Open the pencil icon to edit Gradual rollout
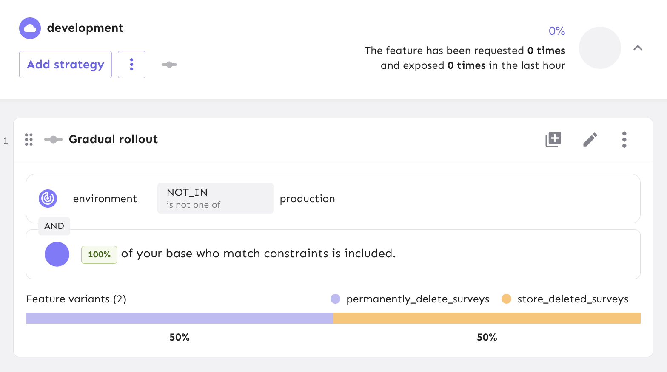The width and height of the screenshot is (667, 372). pyautogui.click(x=590, y=139)
